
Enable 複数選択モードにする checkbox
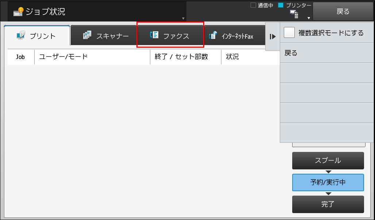pos(289,32)
